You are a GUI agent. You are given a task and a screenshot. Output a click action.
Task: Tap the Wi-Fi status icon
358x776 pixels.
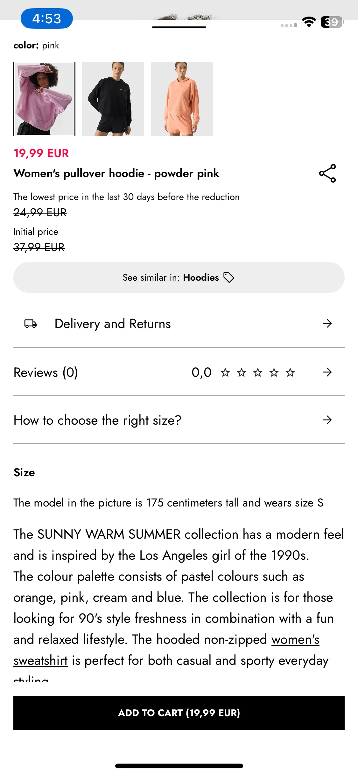click(x=309, y=22)
